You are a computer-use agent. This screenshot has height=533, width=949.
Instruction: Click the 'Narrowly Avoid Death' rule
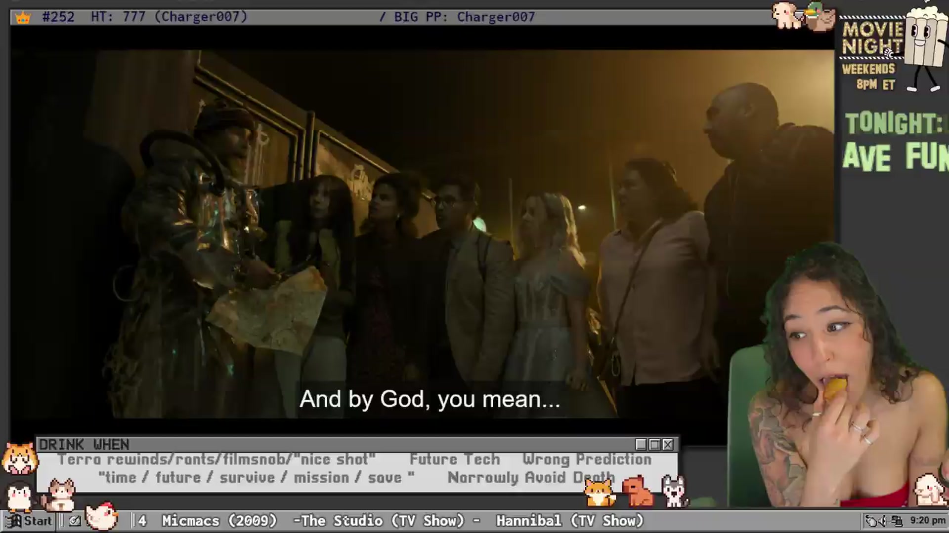(x=531, y=478)
